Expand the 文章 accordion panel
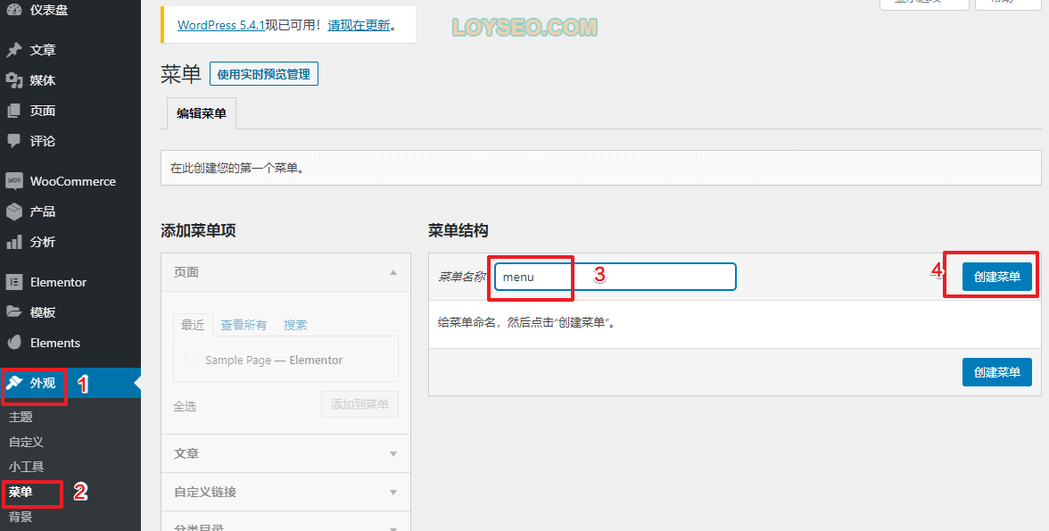The height and width of the screenshot is (531, 1049). [x=285, y=453]
